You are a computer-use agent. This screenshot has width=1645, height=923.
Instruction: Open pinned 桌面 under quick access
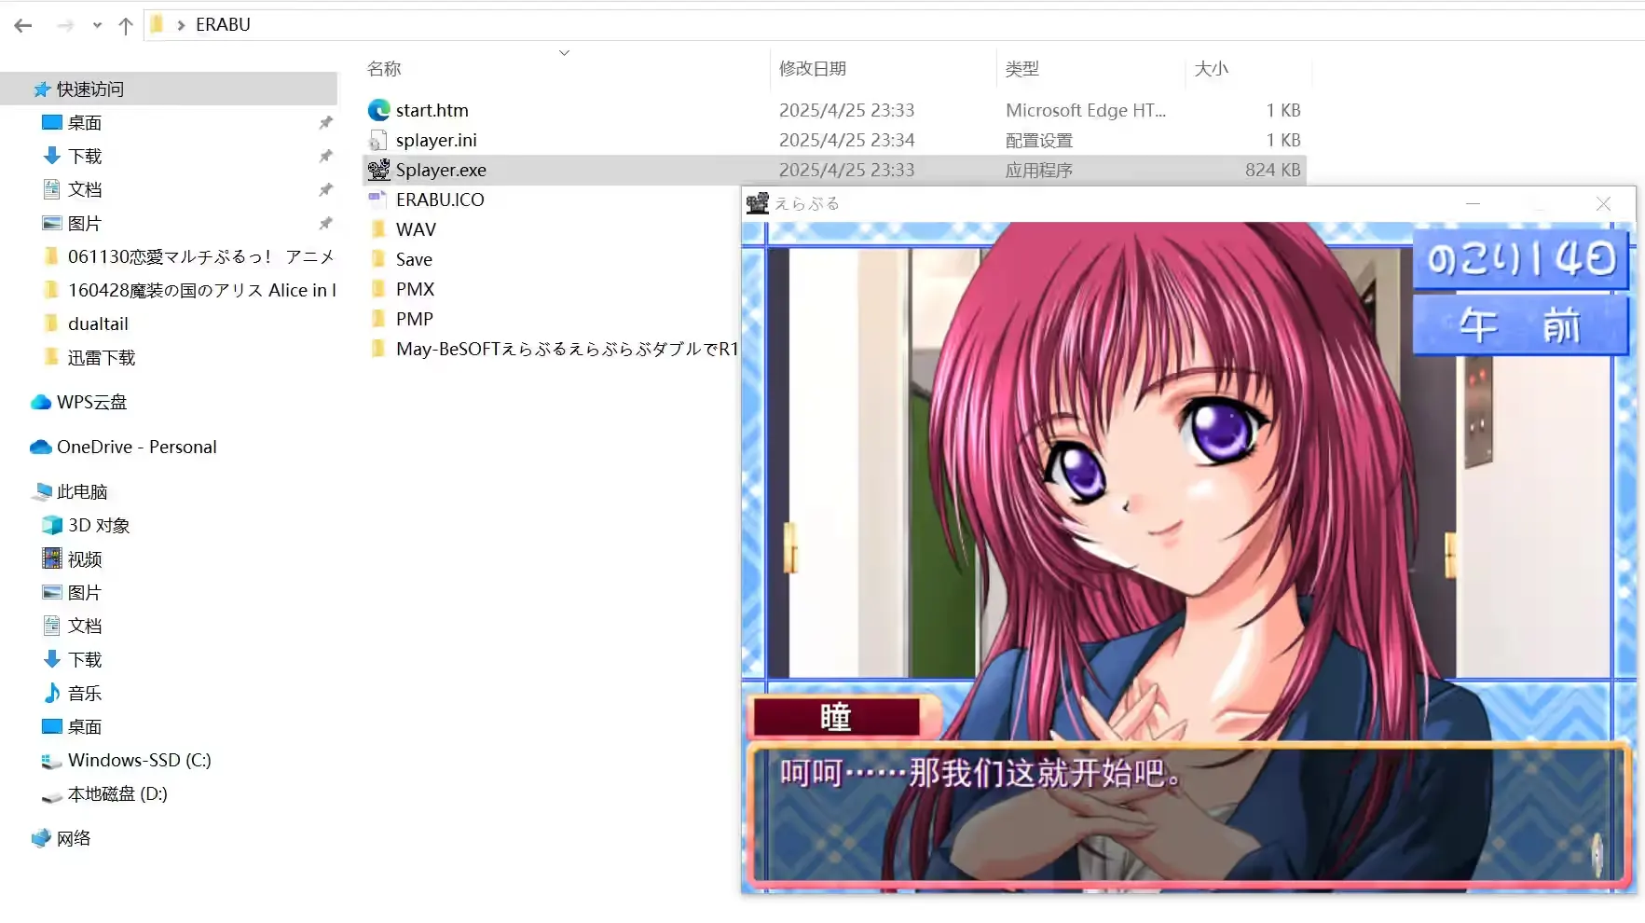[x=85, y=123]
